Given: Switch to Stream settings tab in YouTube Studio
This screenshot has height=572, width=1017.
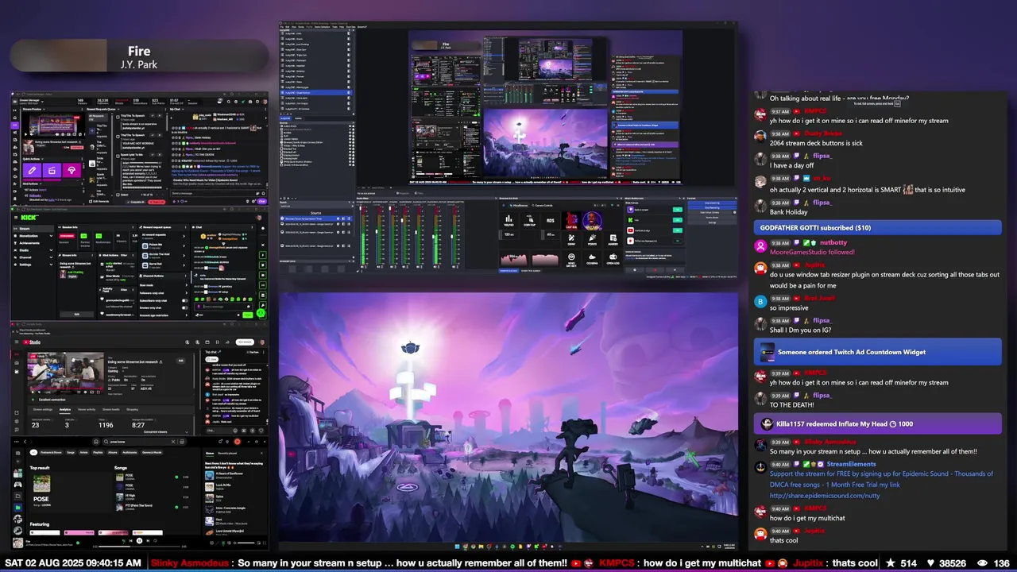Looking at the screenshot, I should tap(43, 409).
